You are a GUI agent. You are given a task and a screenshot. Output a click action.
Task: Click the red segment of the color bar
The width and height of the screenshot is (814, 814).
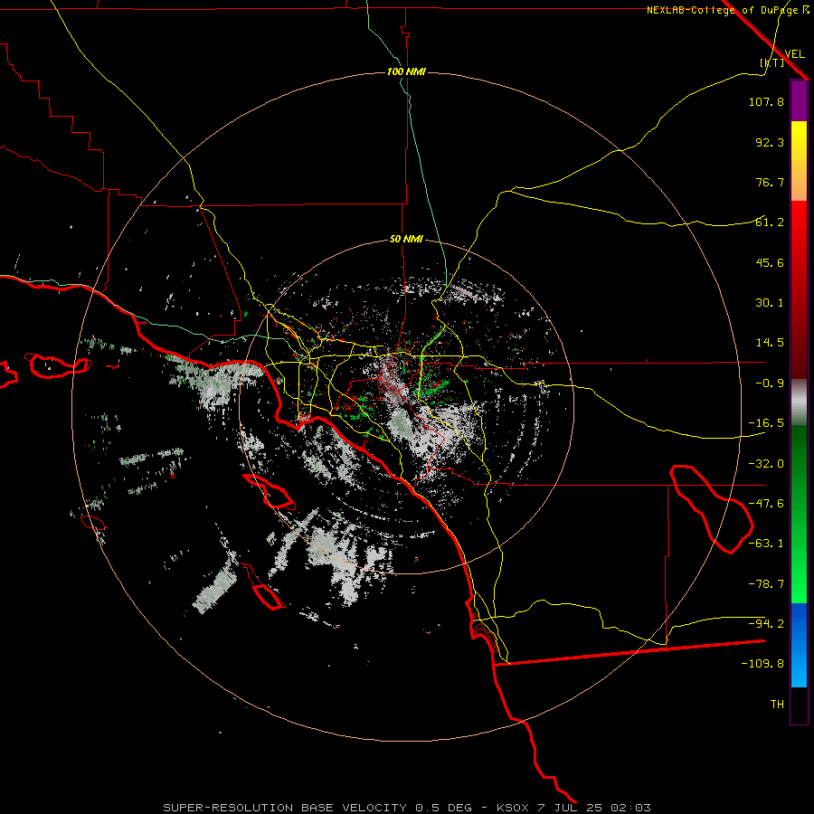[799, 289]
